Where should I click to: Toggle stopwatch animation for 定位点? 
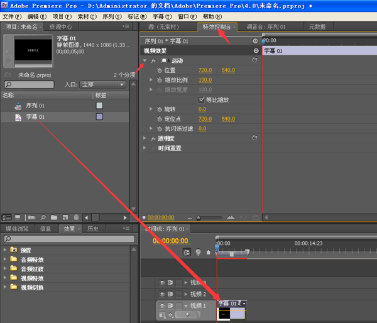click(x=160, y=119)
